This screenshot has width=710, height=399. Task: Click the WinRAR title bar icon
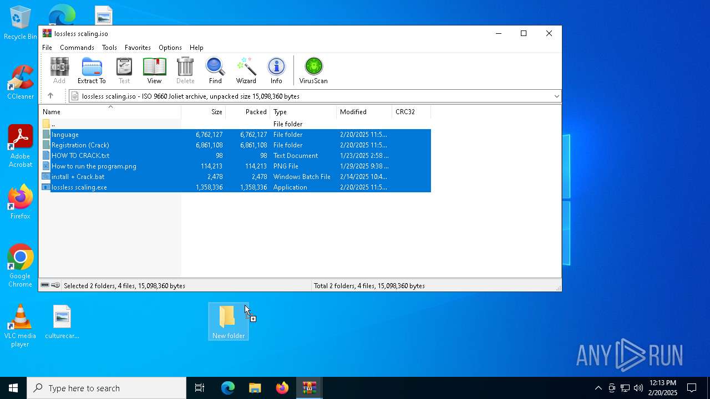click(x=47, y=34)
